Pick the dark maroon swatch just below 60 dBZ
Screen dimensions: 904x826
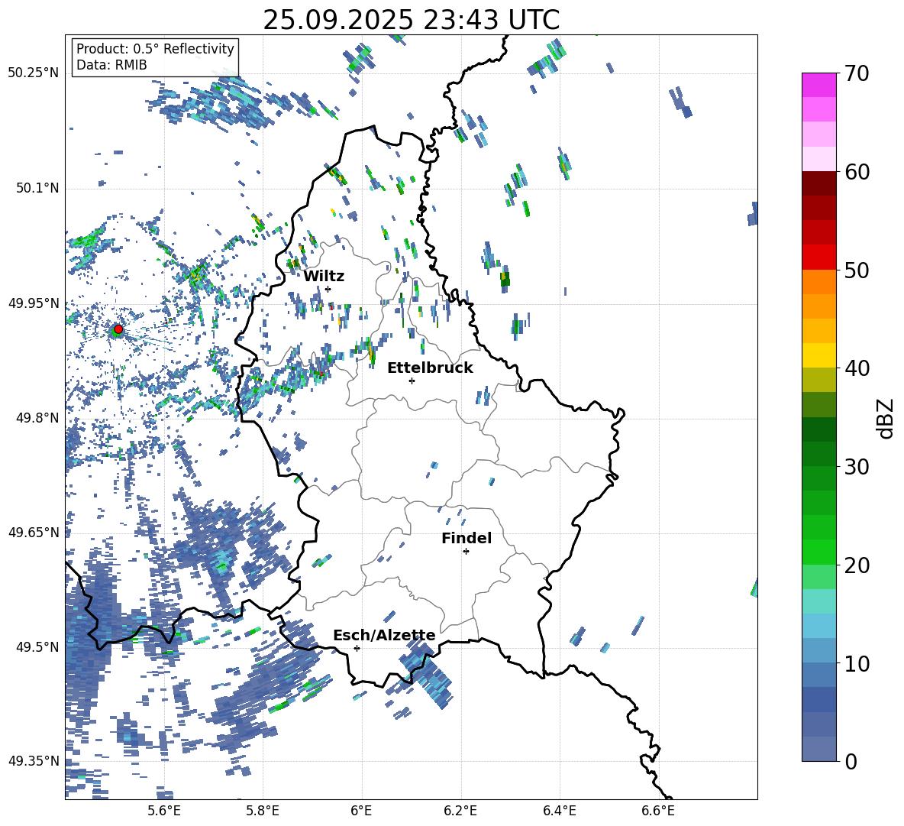(x=819, y=183)
